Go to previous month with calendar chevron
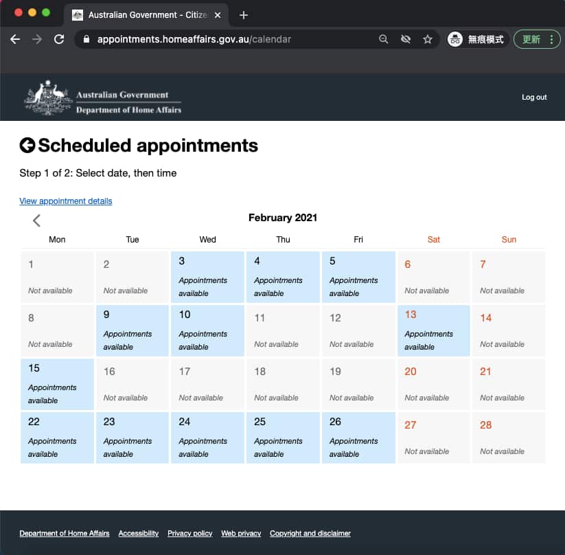565x555 pixels. point(37,220)
